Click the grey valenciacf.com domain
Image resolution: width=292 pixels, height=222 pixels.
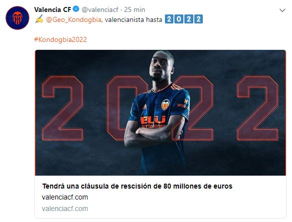point(65,209)
